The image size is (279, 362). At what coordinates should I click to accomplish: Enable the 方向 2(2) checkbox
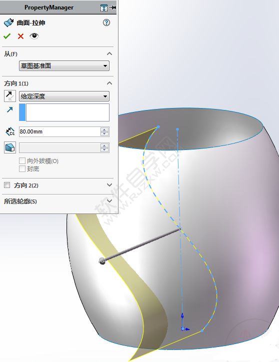(7, 185)
